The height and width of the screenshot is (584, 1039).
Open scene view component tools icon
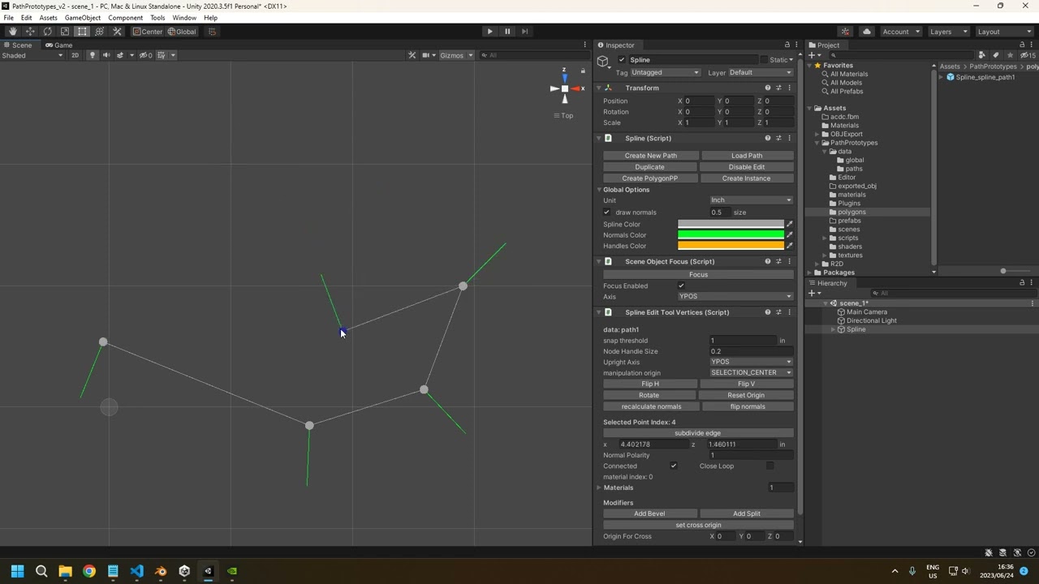[x=412, y=55]
